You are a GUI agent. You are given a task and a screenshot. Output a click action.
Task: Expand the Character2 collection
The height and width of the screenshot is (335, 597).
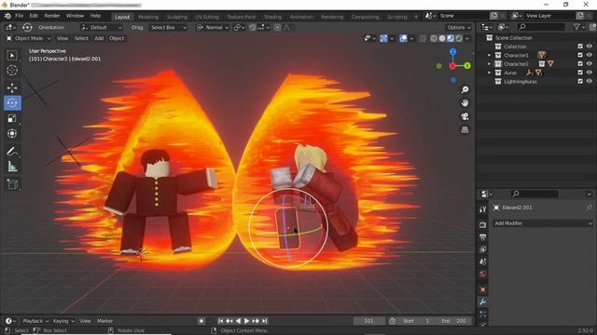click(x=489, y=64)
